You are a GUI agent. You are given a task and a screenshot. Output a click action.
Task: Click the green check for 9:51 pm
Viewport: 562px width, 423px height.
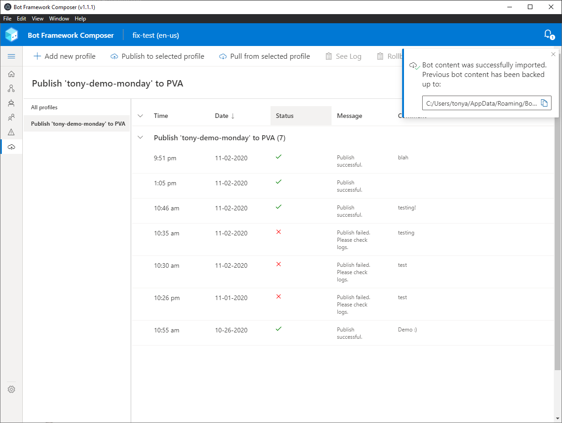pyautogui.click(x=279, y=157)
